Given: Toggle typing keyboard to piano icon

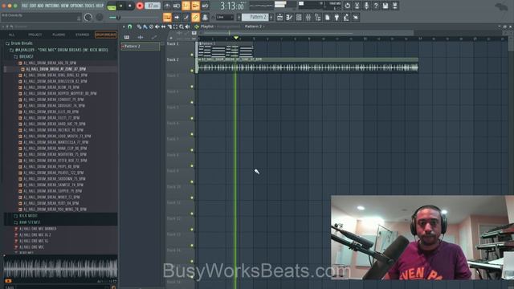Looking at the screenshot, I should 167,17.
